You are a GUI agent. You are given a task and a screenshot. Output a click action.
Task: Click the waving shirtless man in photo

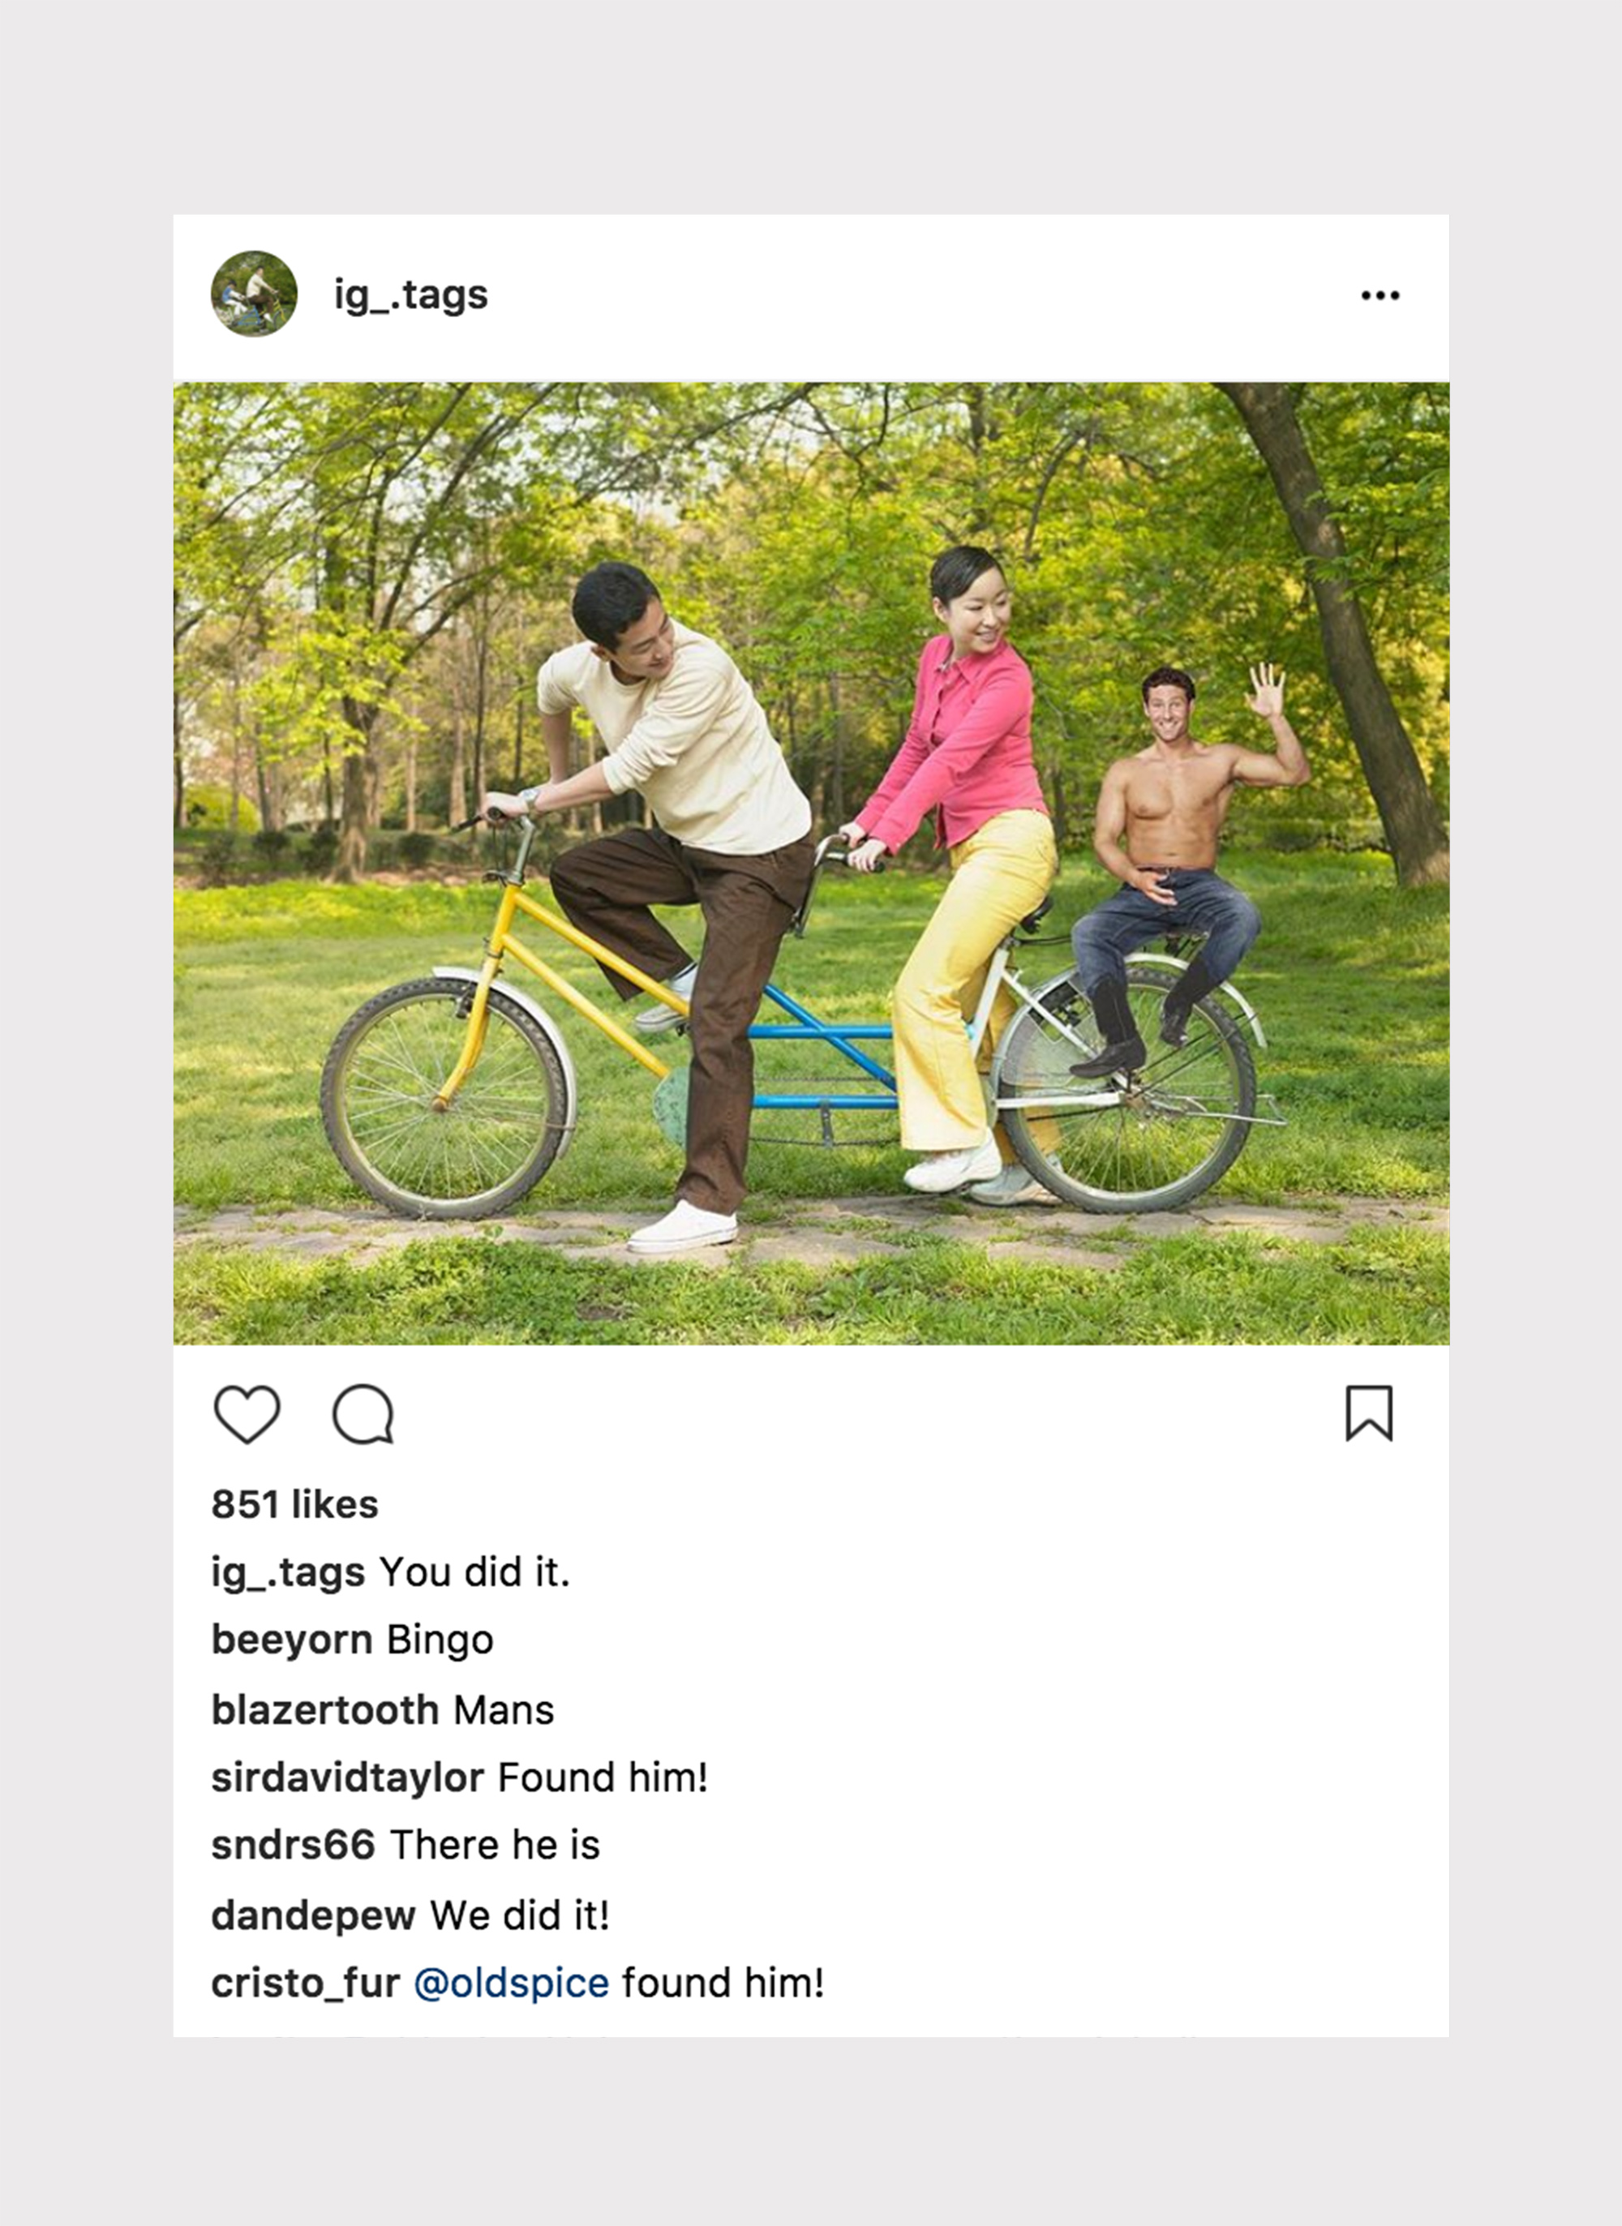(1176, 864)
